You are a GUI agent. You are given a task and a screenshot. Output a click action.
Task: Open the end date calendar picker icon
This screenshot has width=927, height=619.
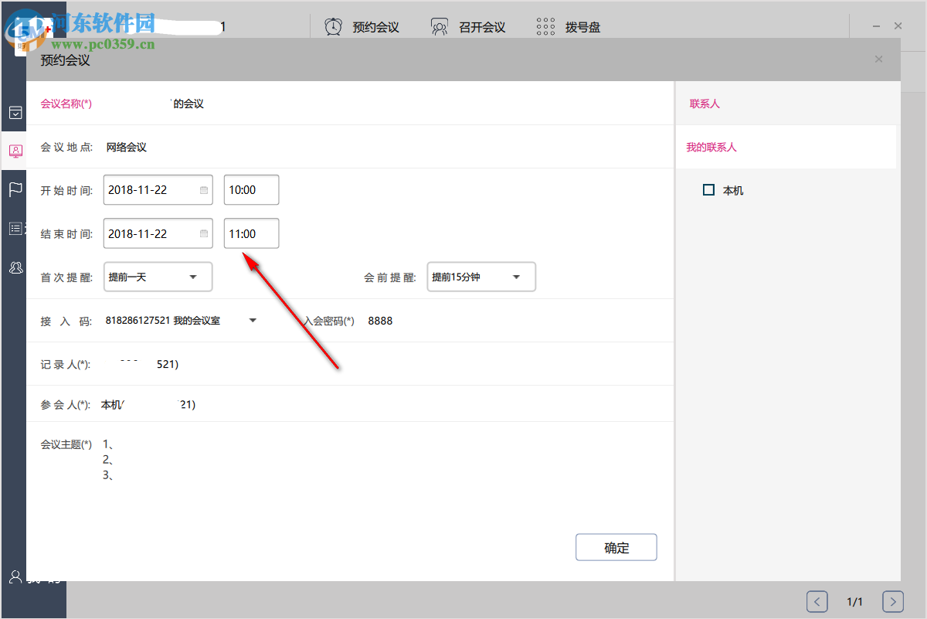[204, 233]
